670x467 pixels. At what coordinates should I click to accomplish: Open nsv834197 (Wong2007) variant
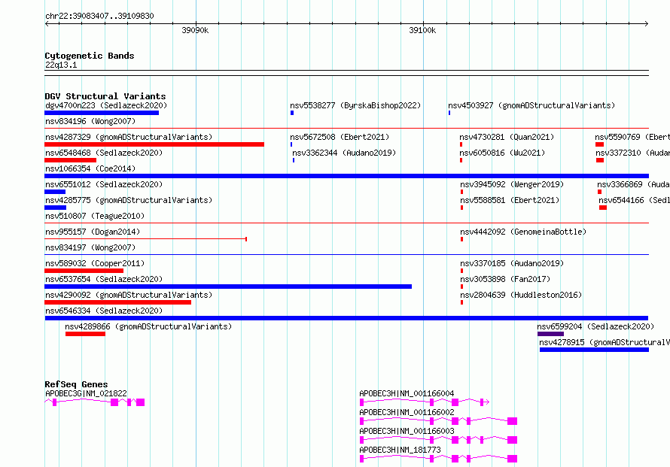[x=90, y=247]
